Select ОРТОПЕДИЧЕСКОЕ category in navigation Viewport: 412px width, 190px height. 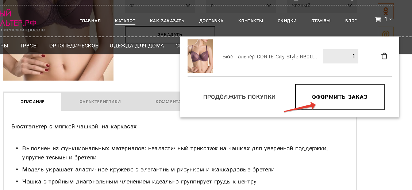pos(74,46)
